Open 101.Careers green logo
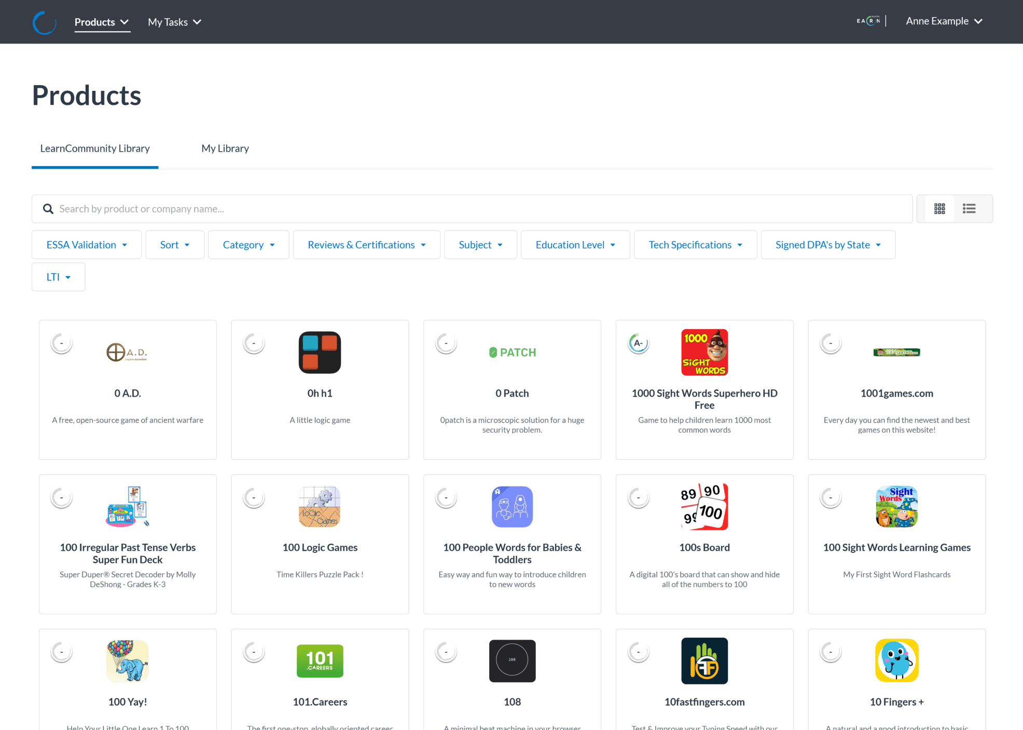Screen dimensions: 1023x730 (320, 661)
